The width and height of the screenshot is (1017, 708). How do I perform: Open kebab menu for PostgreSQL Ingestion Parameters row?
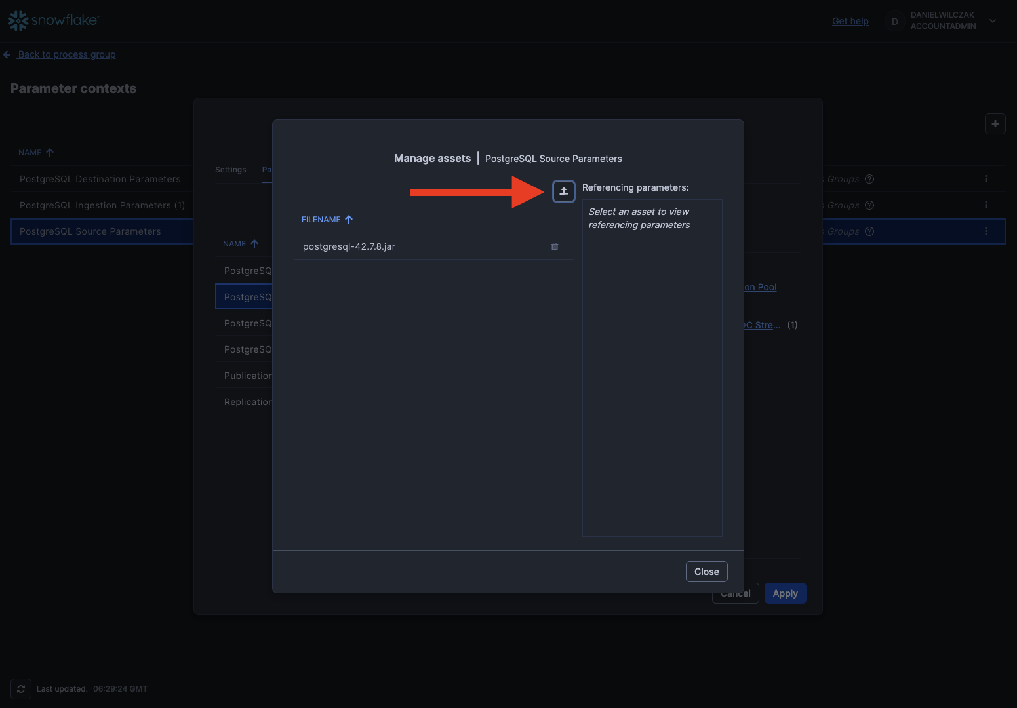986,205
